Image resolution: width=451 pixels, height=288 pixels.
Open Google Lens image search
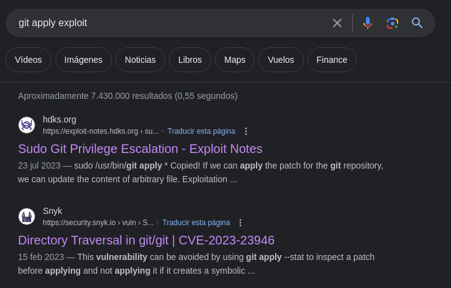392,23
